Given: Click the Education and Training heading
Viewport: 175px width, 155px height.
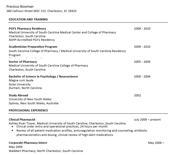Looking at the screenshot, I should pos(28,19).
